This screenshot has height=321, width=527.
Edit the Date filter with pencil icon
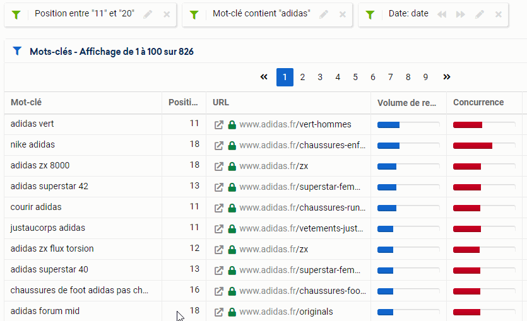click(x=480, y=15)
